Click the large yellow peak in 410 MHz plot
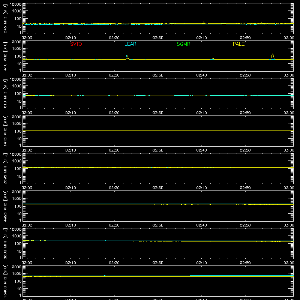 pyautogui.click(x=273, y=57)
